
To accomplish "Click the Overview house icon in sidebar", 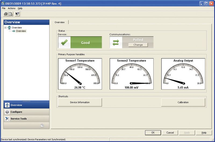I will coord(7,105).
